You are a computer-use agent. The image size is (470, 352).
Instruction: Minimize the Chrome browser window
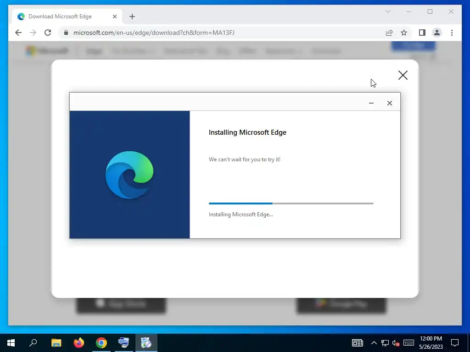(x=409, y=11)
